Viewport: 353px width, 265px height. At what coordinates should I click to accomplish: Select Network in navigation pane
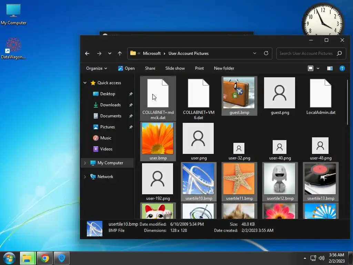[105, 177]
